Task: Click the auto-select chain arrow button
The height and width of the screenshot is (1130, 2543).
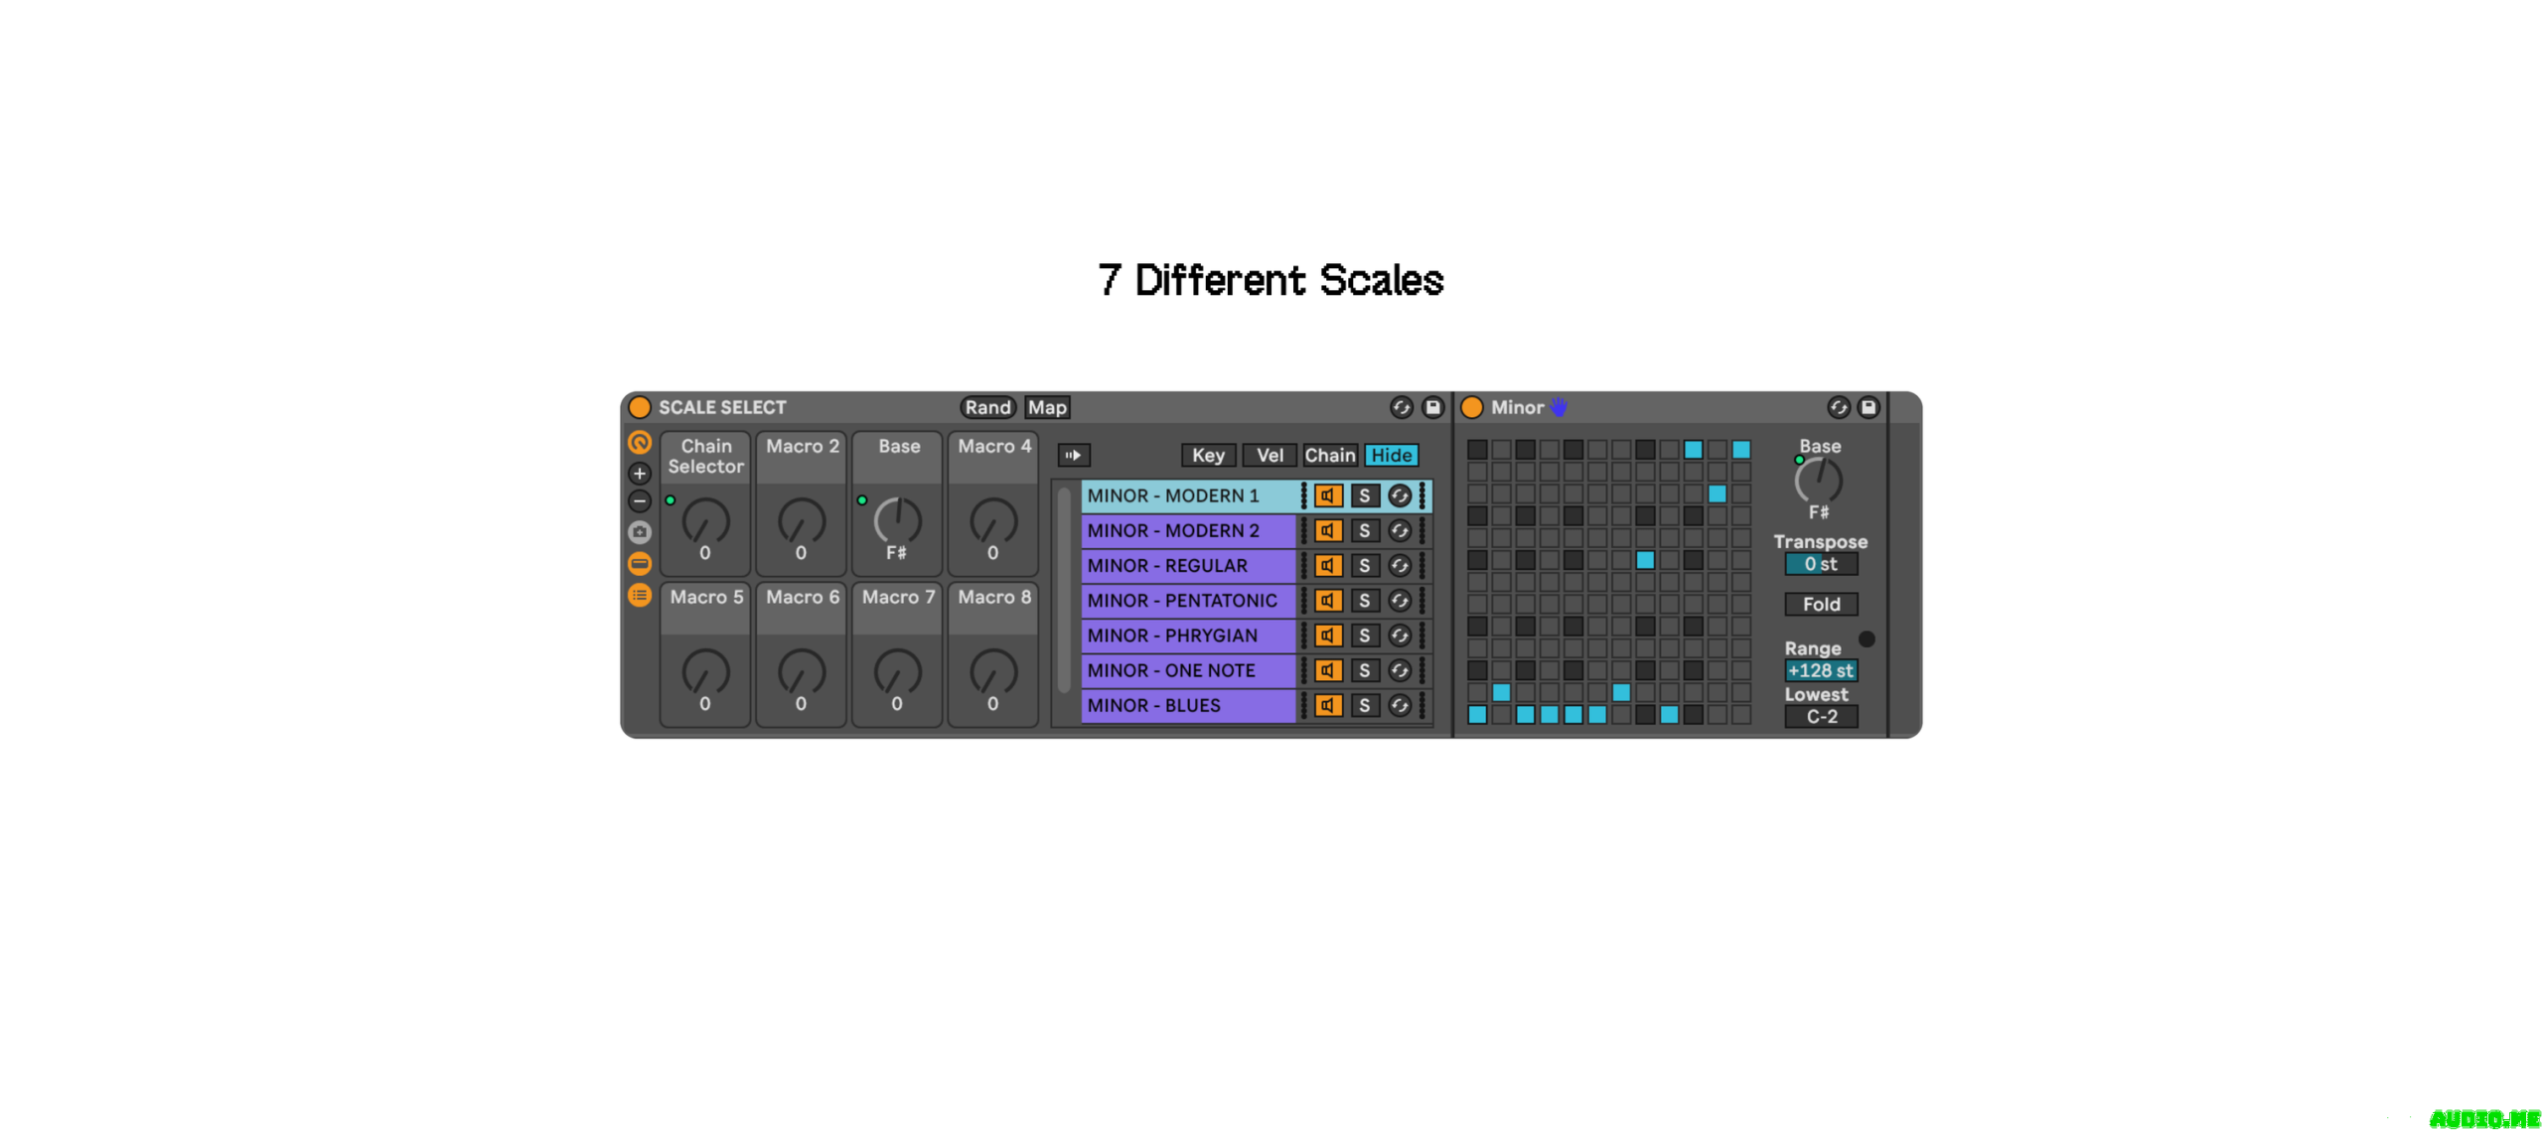Action: click(x=1074, y=455)
